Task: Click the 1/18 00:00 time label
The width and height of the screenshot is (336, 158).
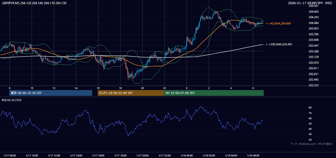Action: (x=187, y=155)
